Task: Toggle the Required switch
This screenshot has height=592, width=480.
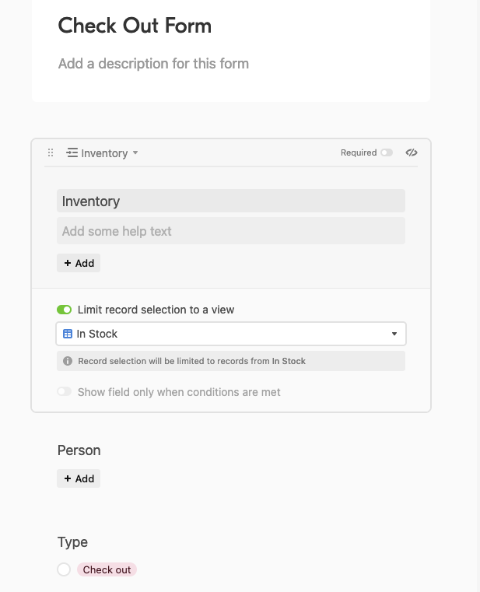Action: click(387, 152)
